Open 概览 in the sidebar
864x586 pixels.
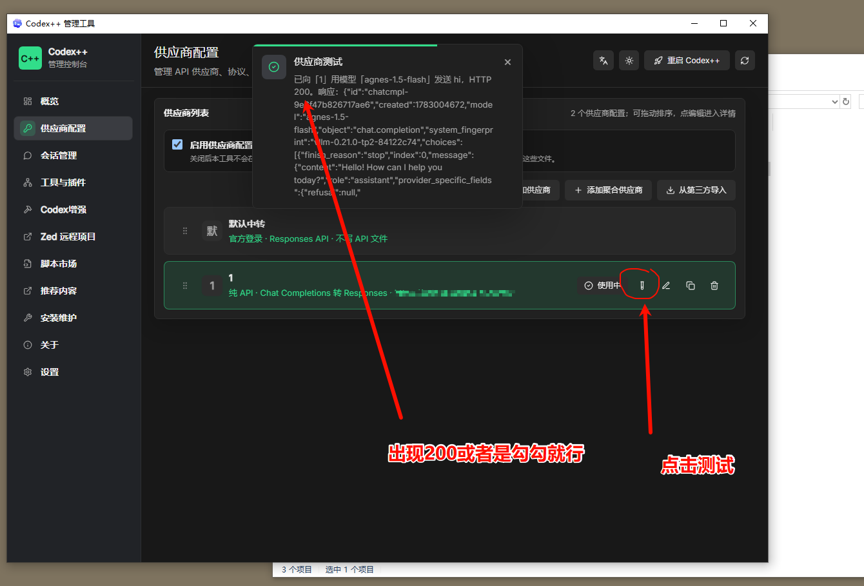[74, 101]
